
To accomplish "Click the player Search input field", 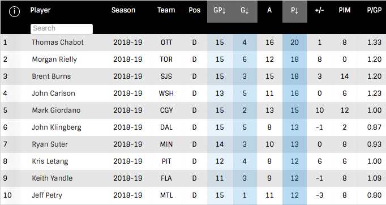I will pyautogui.click(x=62, y=28).
